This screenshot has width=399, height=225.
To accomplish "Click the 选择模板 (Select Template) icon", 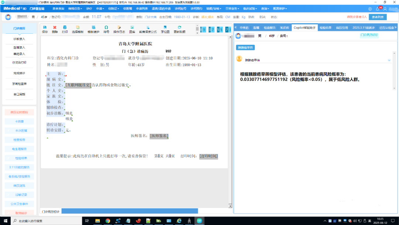I will point(77,28).
